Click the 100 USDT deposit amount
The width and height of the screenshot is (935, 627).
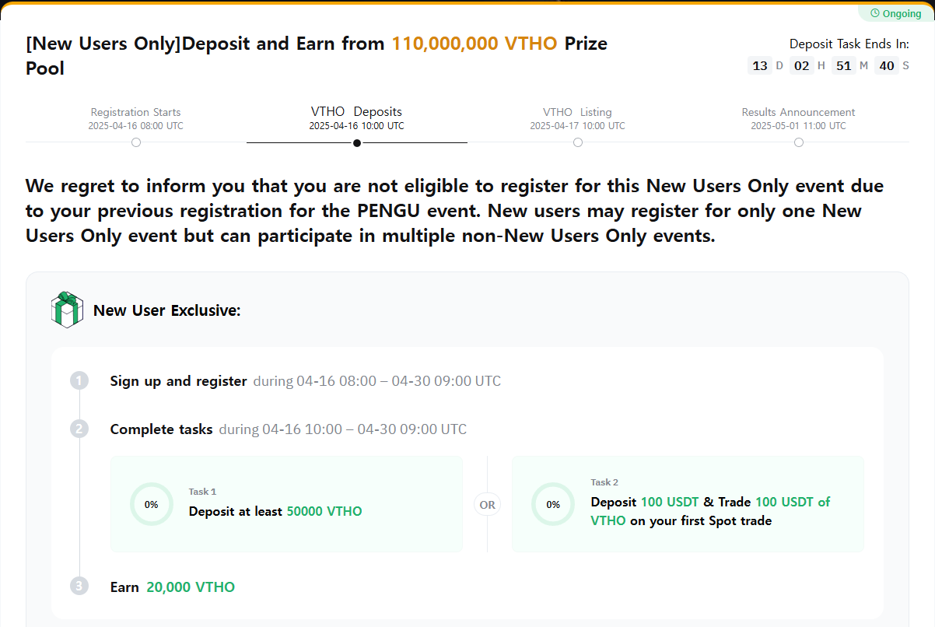tap(670, 502)
